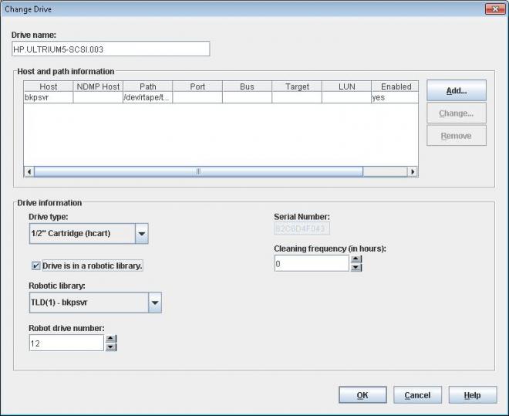509x416 pixels.
Task: Increase the Robot drive number
Action: 111,339
